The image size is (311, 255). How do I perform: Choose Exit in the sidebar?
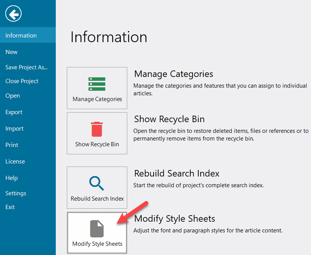[x=10, y=207]
